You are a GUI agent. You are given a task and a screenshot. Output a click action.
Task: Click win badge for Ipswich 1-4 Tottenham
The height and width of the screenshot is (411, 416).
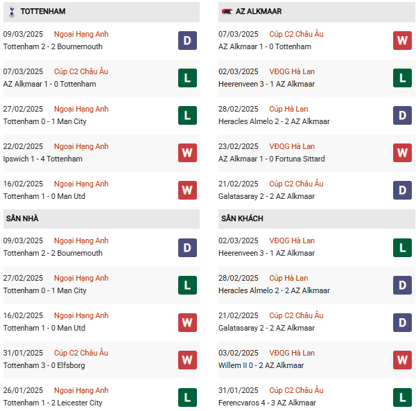(187, 152)
